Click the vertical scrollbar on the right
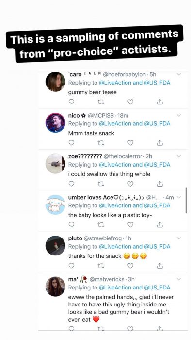 click(x=186, y=201)
